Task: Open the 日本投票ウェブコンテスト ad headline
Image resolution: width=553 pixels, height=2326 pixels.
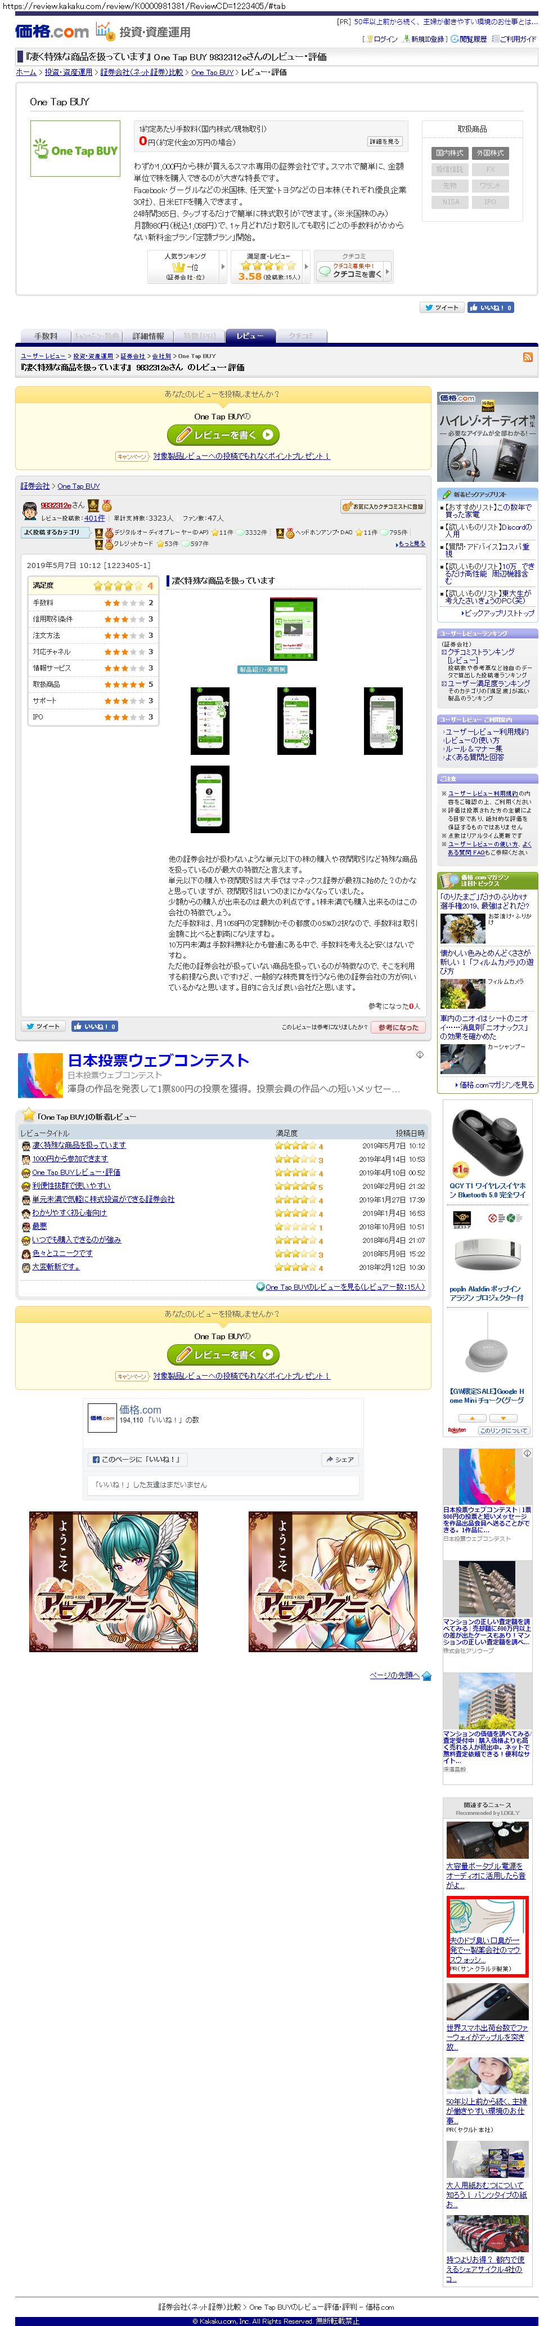Action: pos(158,1060)
